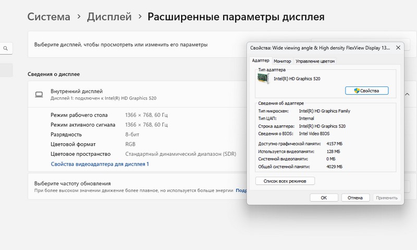Switch to the Монитор tab
417x250 pixels.
[282, 61]
